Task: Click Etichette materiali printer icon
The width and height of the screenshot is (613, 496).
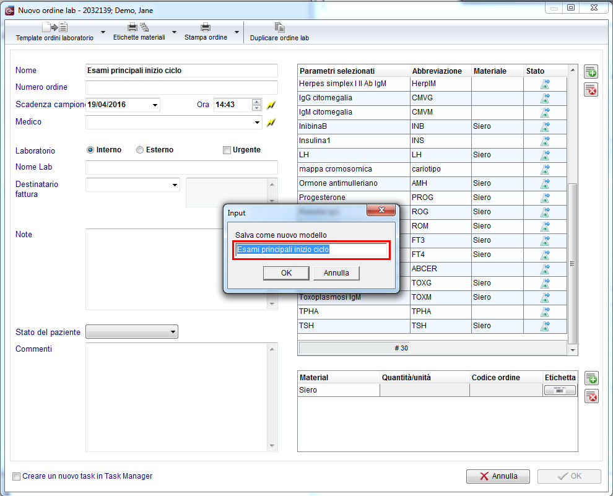Action: (133, 27)
